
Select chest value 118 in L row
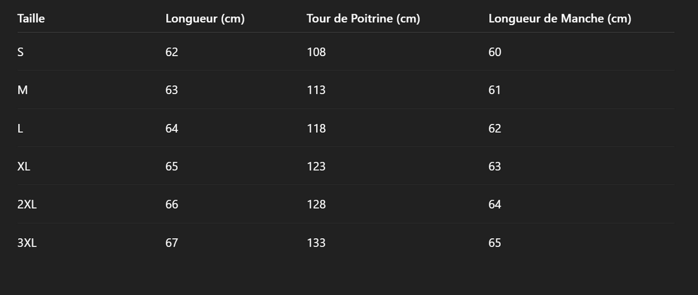click(x=316, y=128)
